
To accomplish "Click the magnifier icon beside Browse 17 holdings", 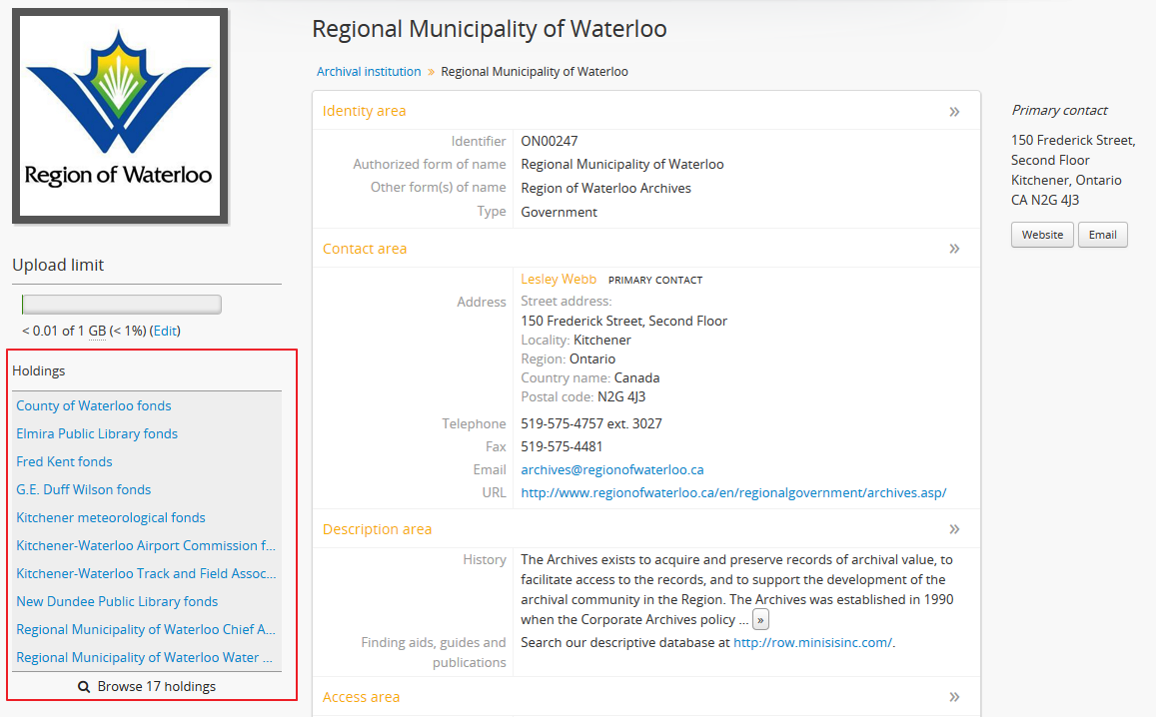I will 84,687.
